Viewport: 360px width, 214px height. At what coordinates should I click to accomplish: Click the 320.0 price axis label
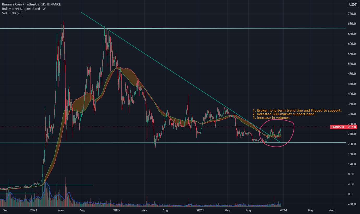(x=352, y=114)
